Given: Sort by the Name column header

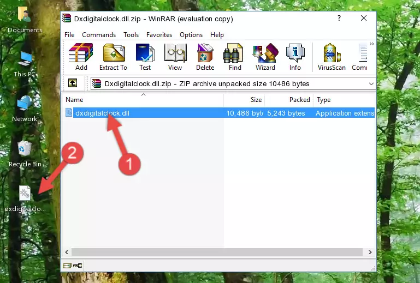Looking at the screenshot, I should (x=143, y=99).
